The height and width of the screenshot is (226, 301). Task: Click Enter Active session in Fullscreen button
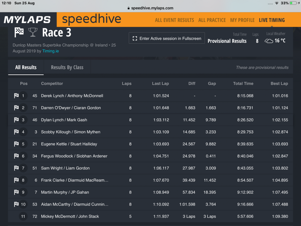tap(167, 38)
